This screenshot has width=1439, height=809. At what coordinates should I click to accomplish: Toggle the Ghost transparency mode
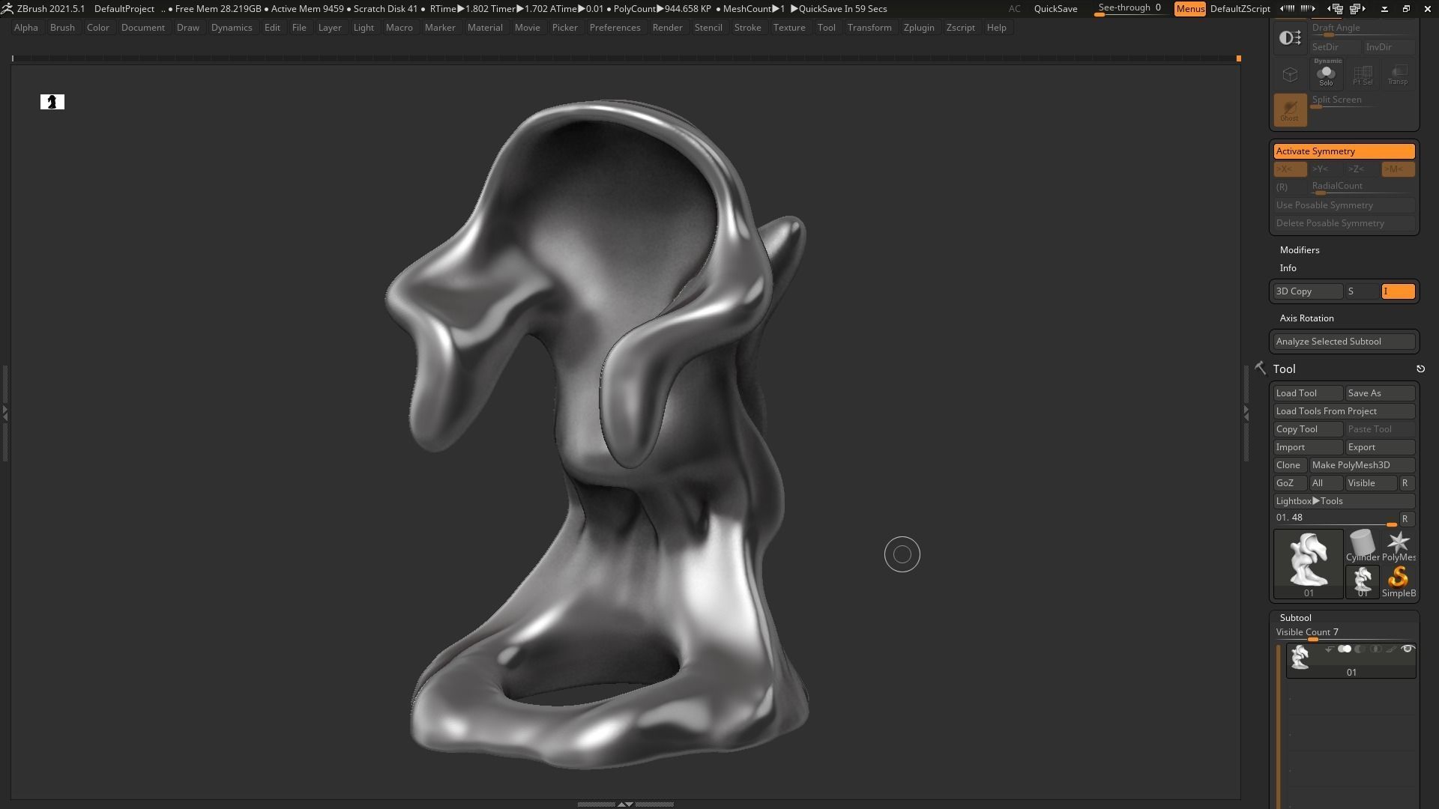[1290, 109]
